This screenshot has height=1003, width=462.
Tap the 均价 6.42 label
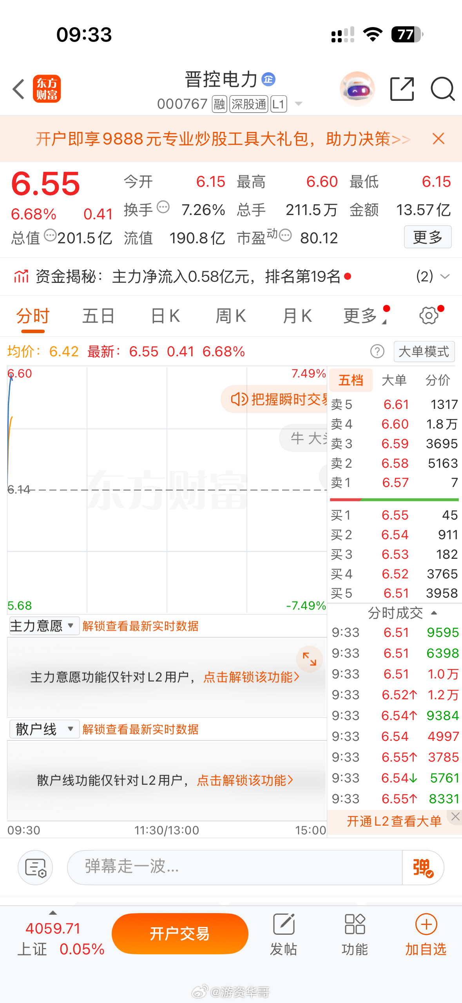coord(43,351)
